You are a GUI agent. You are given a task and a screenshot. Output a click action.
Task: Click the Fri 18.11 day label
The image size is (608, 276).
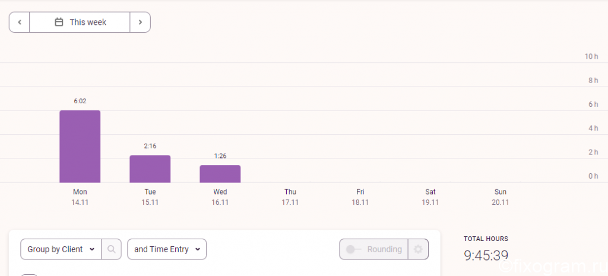pos(360,197)
